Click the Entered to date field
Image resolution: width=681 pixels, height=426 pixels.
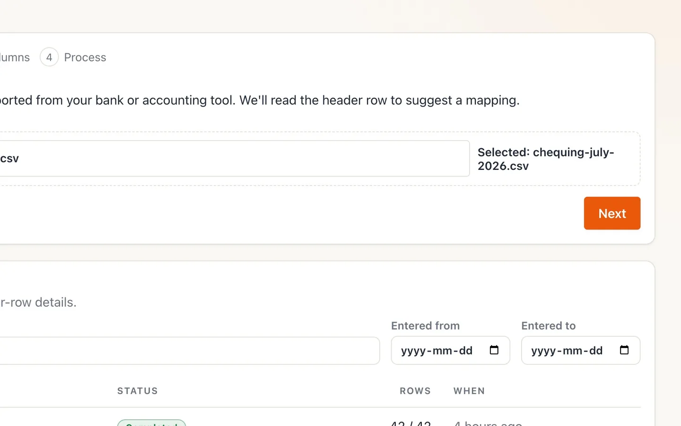pos(580,350)
